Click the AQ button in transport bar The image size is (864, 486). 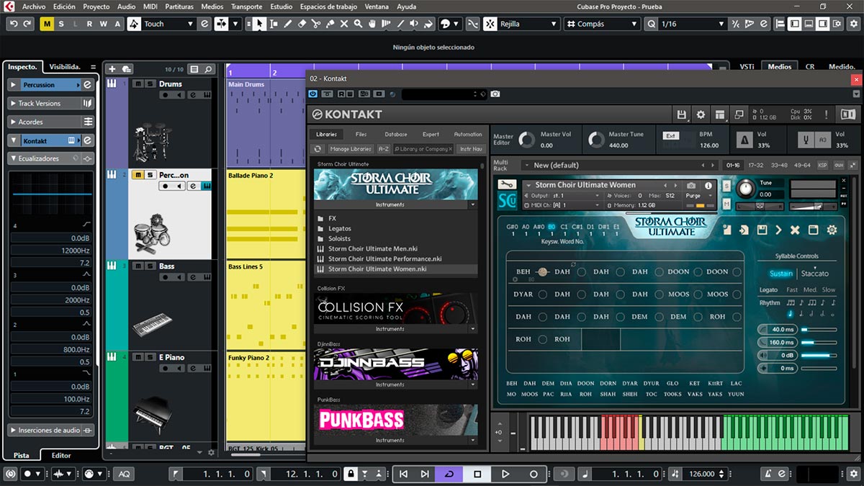125,474
